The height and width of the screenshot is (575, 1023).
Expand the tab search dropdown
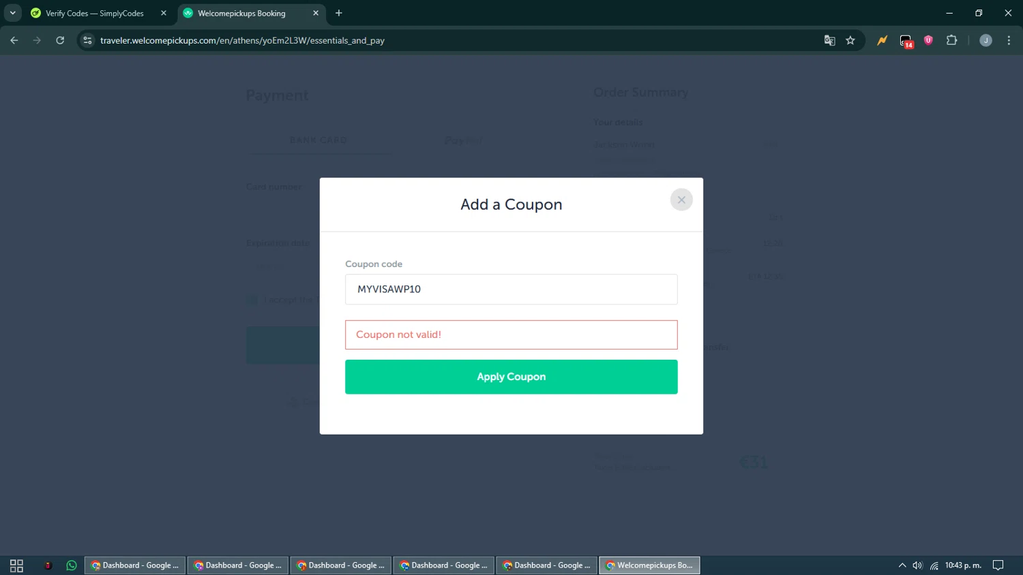(x=12, y=13)
